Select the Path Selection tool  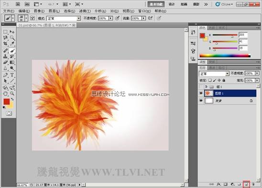pos(5,81)
